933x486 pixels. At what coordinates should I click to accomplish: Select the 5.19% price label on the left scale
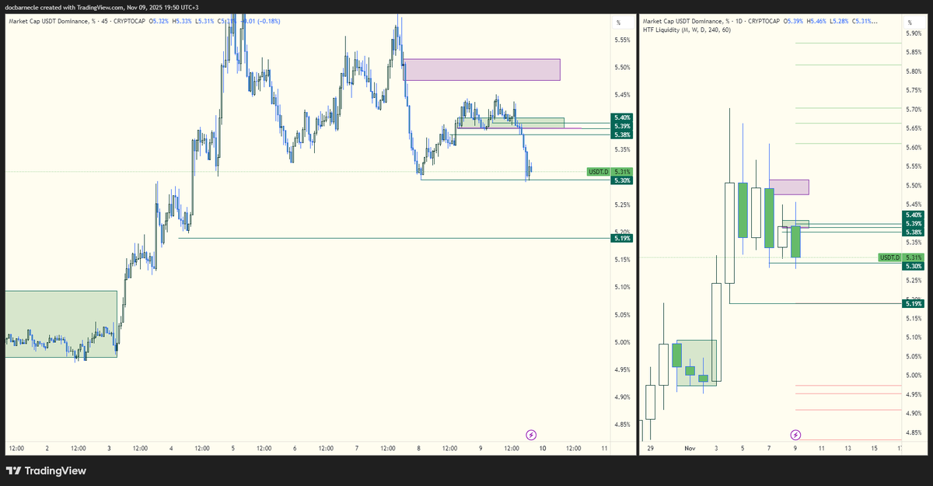622,238
